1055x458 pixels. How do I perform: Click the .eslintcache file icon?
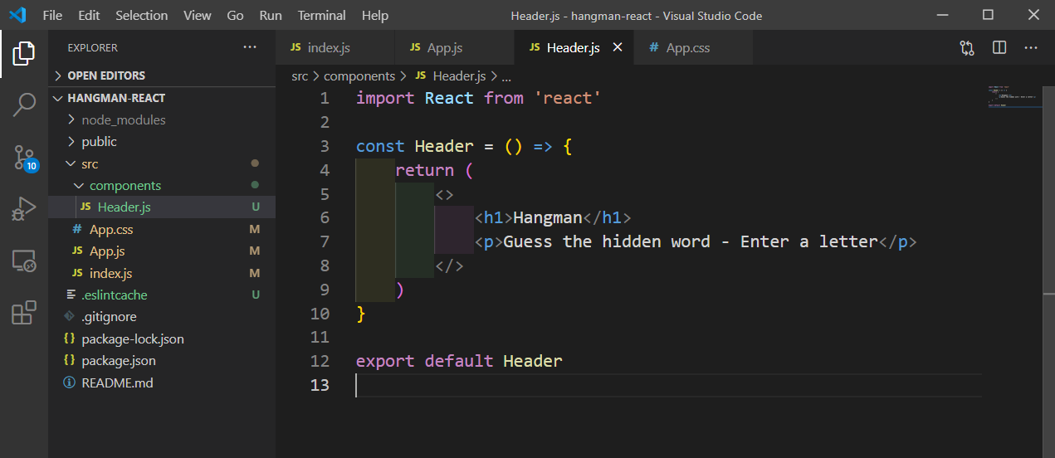click(69, 295)
